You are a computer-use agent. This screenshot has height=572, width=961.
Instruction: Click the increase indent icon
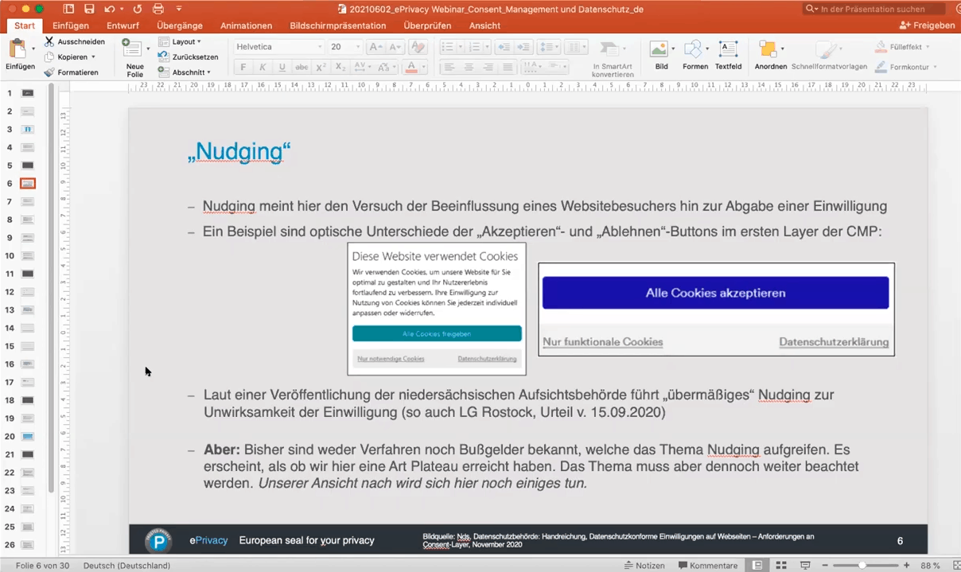point(522,47)
